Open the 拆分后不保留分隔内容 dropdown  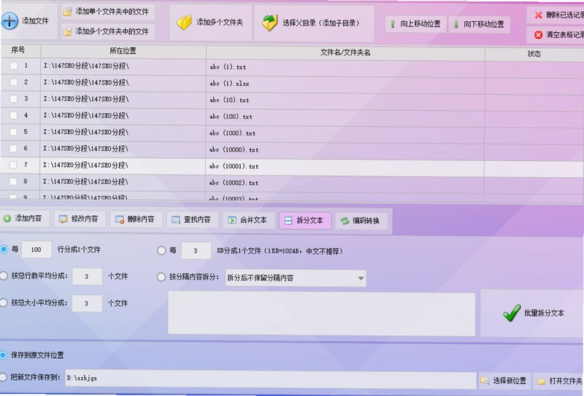tap(296, 279)
